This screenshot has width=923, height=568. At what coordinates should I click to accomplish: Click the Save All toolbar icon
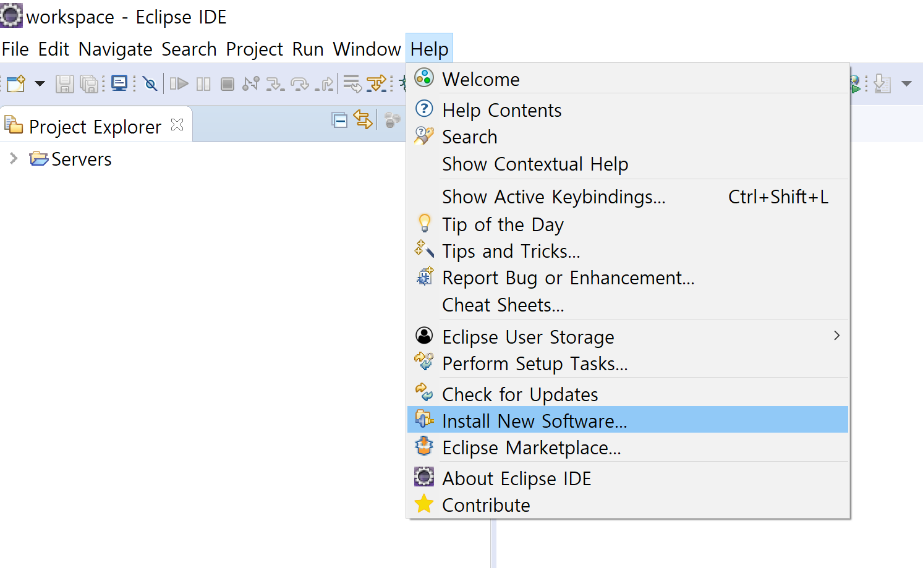(x=90, y=83)
